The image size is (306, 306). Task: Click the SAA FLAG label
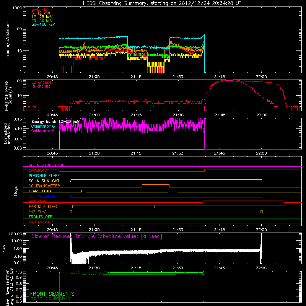coord(37,201)
